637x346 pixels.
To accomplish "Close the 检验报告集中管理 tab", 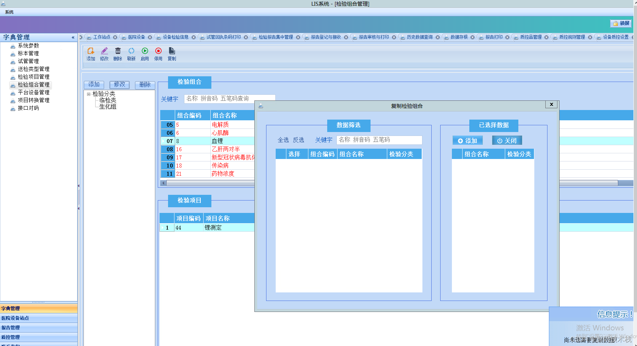I will point(298,37).
